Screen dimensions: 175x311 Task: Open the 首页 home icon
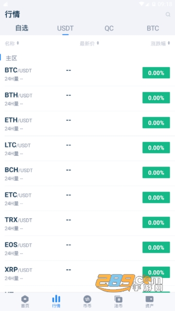[25, 299]
